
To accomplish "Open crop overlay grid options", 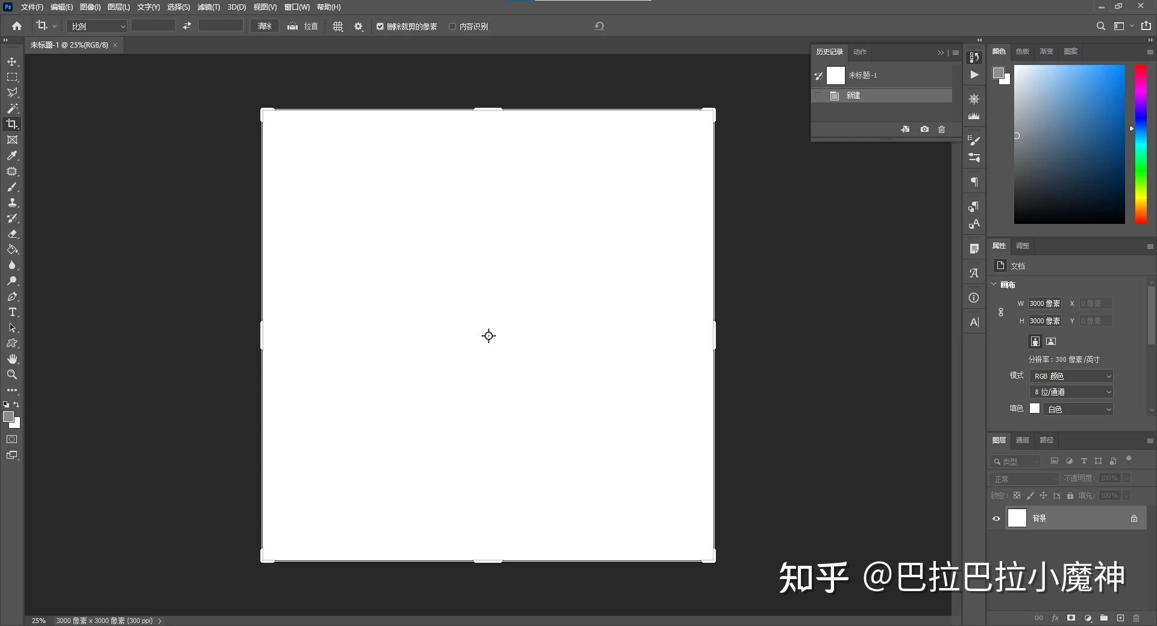I will coord(338,26).
